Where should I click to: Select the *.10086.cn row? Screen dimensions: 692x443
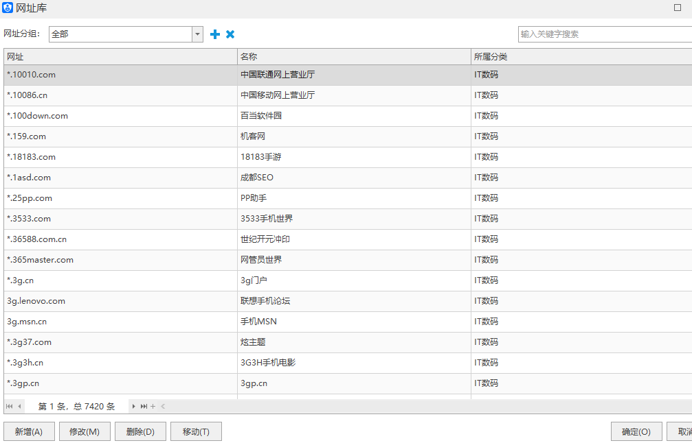coord(348,95)
